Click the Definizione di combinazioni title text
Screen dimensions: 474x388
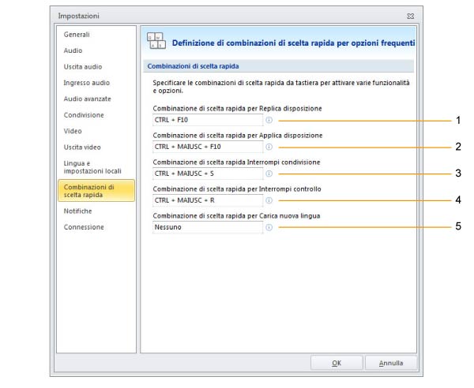[293, 43]
